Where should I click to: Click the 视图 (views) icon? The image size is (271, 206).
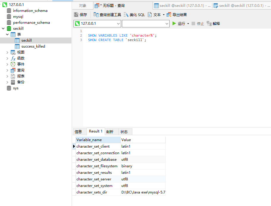pyautogui.click(x=13, y=52)
